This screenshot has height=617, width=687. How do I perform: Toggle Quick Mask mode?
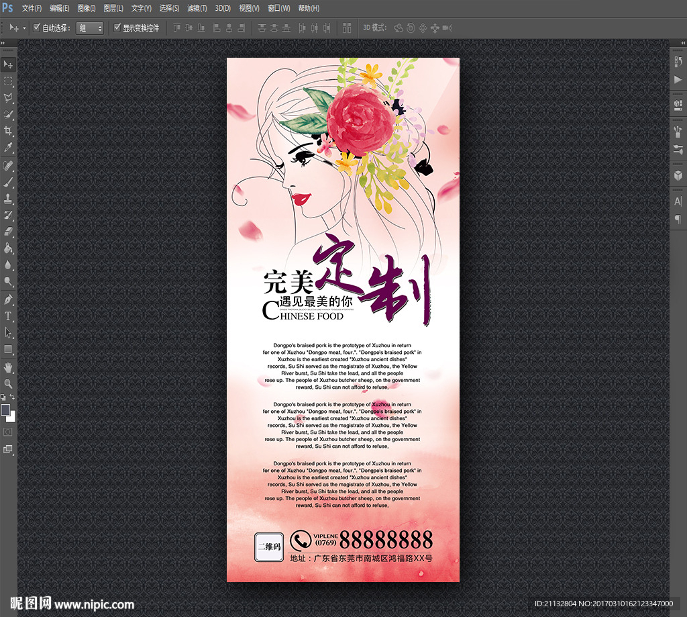pos(8,432)
